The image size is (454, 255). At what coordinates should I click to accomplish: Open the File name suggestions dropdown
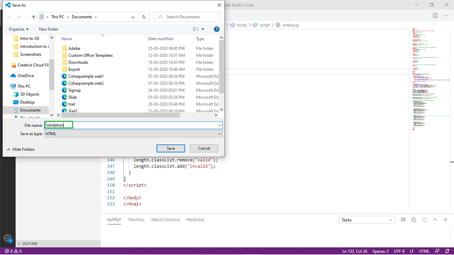click(219, 125)
